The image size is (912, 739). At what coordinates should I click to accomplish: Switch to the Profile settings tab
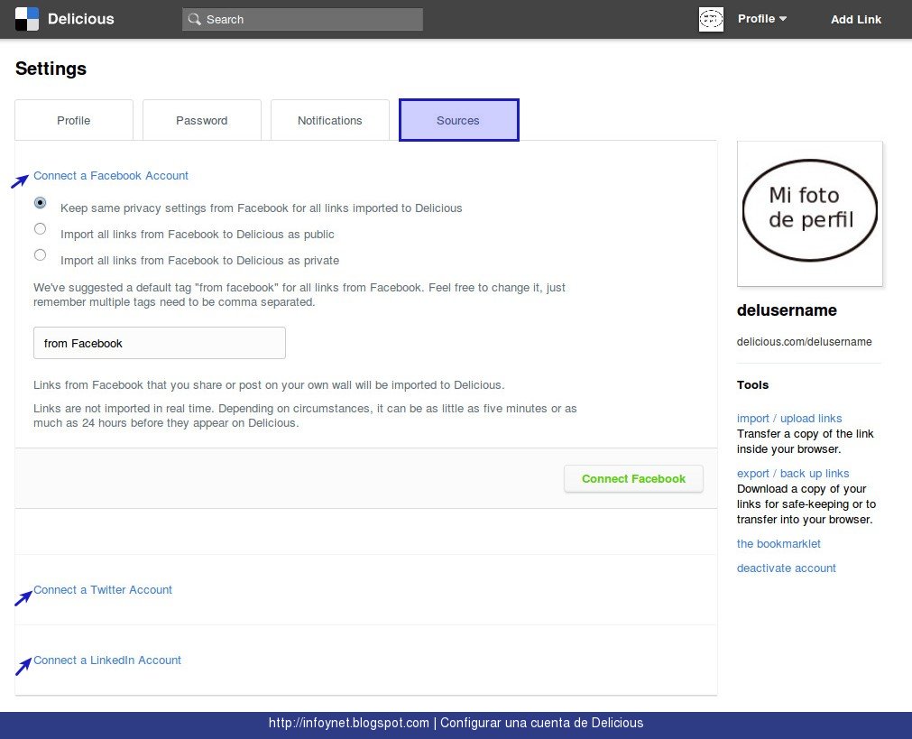click(74, 120)
